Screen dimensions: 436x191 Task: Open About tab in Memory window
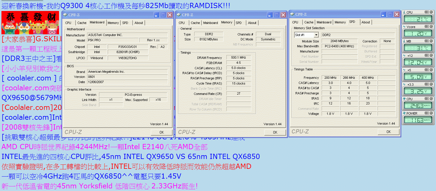click(252, 23)
